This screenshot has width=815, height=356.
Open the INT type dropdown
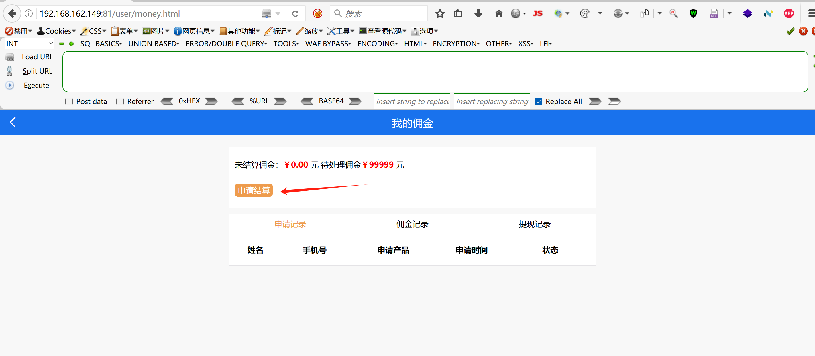click(29, 44)
